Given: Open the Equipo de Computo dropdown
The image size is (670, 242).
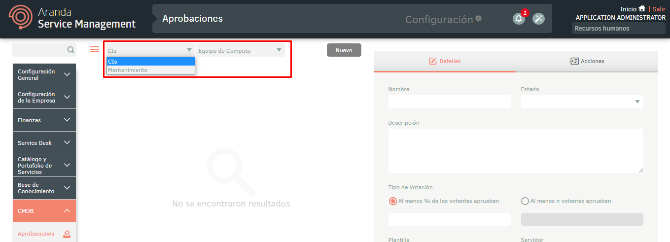Looking at the screenshot, I should 240,50.
